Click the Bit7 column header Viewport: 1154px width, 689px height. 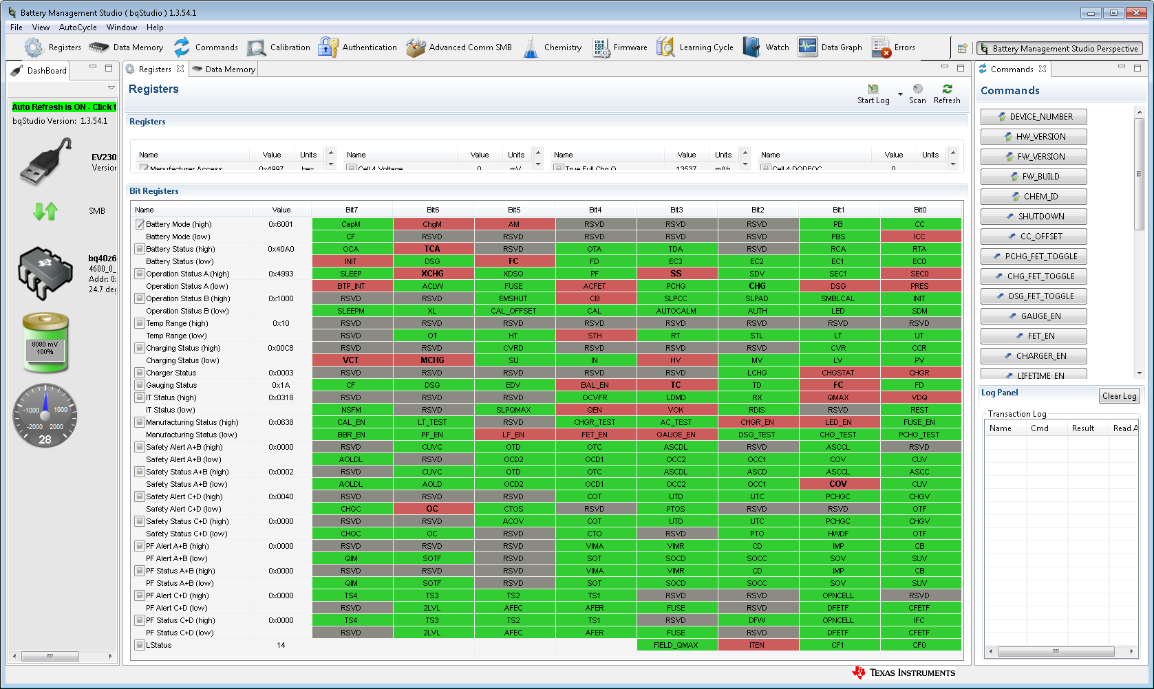pos(352,210)
